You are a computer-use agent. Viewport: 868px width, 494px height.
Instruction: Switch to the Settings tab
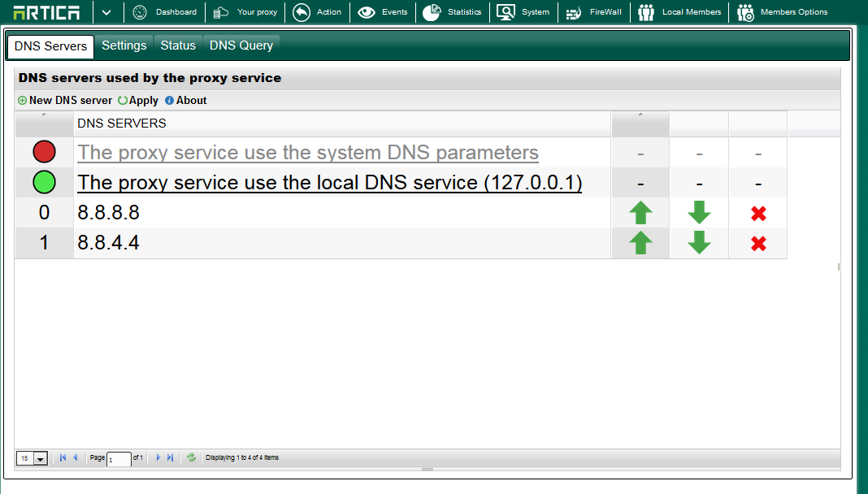click(124, 45)
